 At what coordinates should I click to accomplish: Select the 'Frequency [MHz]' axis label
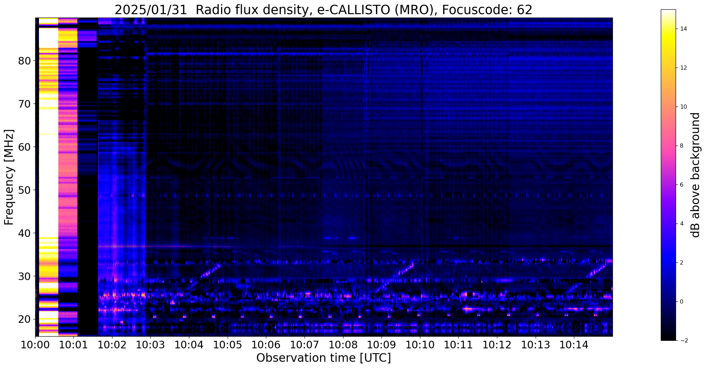[x=9, y=177]
